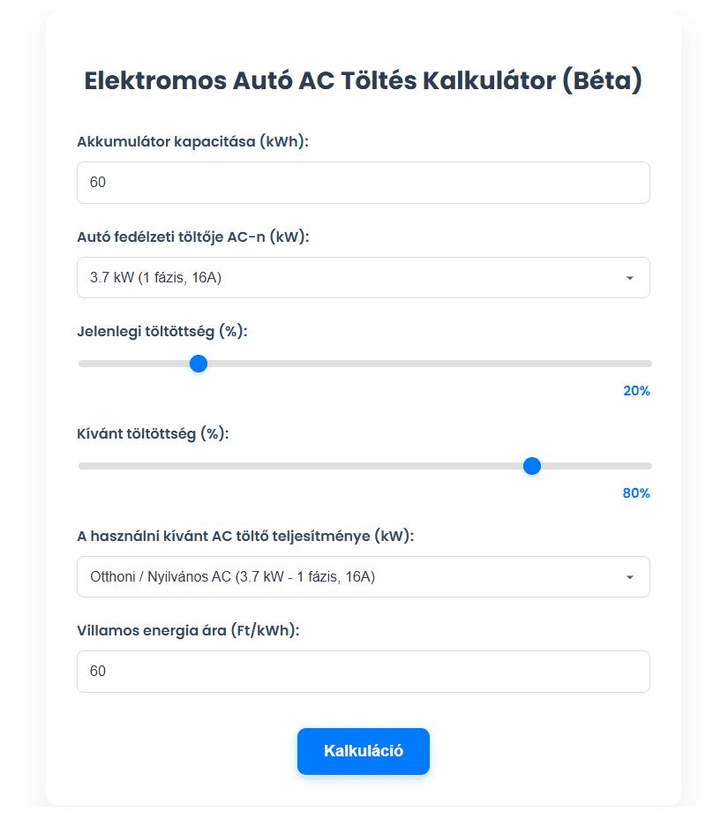The image size is (728, 819).
Task: Click the Kalkuláció button to compute charging cost
Action: click(364, 751)
